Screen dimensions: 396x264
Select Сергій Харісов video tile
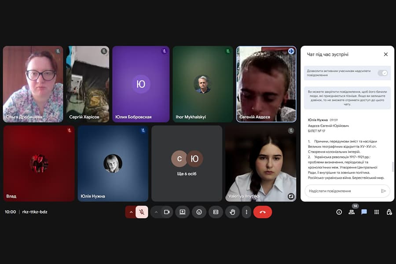tap(88, 84)
